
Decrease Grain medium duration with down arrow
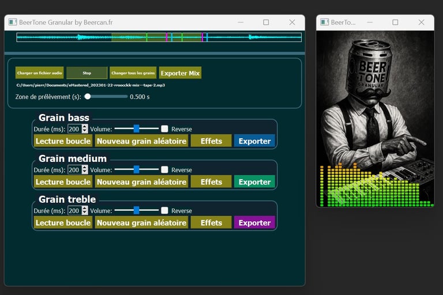click(x=85, y=172)
